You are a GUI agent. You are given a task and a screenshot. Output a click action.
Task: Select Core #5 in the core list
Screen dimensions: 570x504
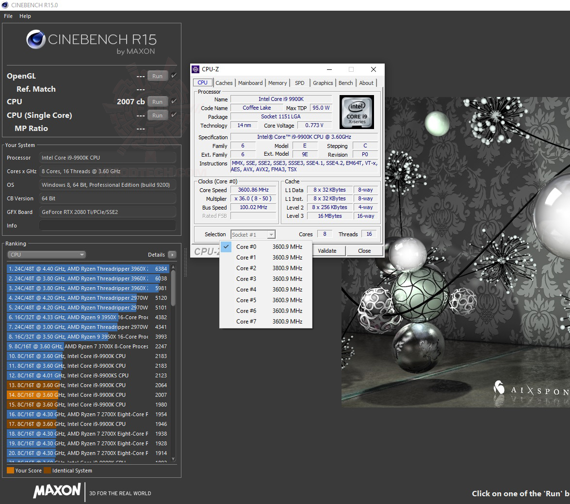click(266, 300)
